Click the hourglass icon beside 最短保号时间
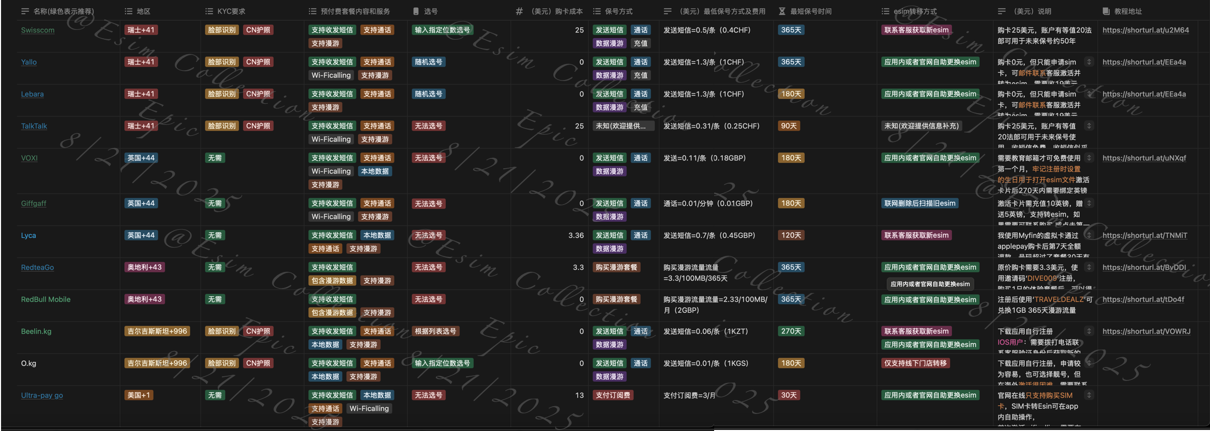Screen dimensions: 1210x431 click(x=782, y=11)
